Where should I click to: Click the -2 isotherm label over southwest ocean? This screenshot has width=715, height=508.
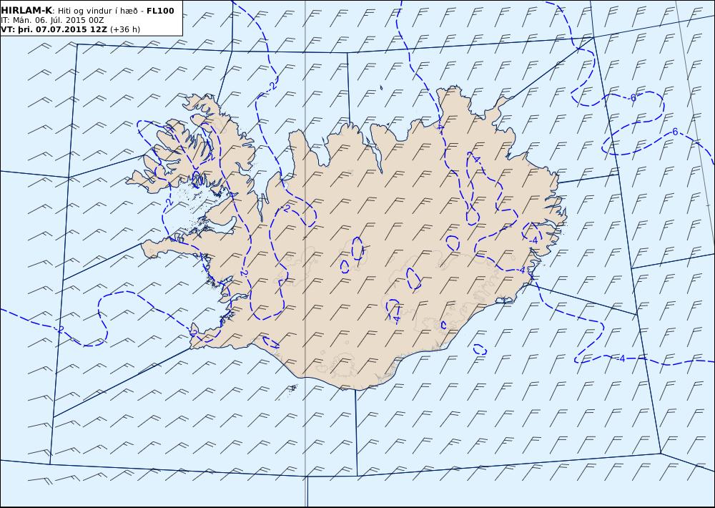60,330
